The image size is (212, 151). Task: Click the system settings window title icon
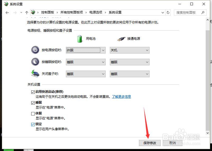(x=6, y=4)
